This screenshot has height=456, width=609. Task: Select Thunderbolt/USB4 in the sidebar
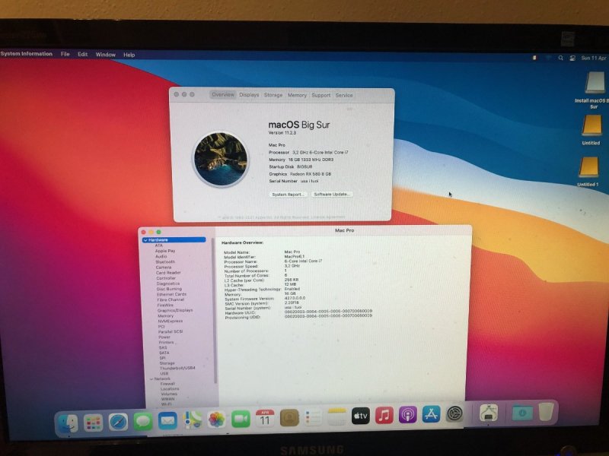click(x=177, y=368)
